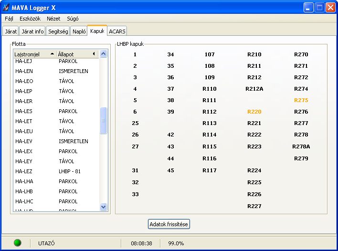Minimize the MAVA Logger X window
The height and width of the screenshot is (251, 338).
(x=308, y=8)
